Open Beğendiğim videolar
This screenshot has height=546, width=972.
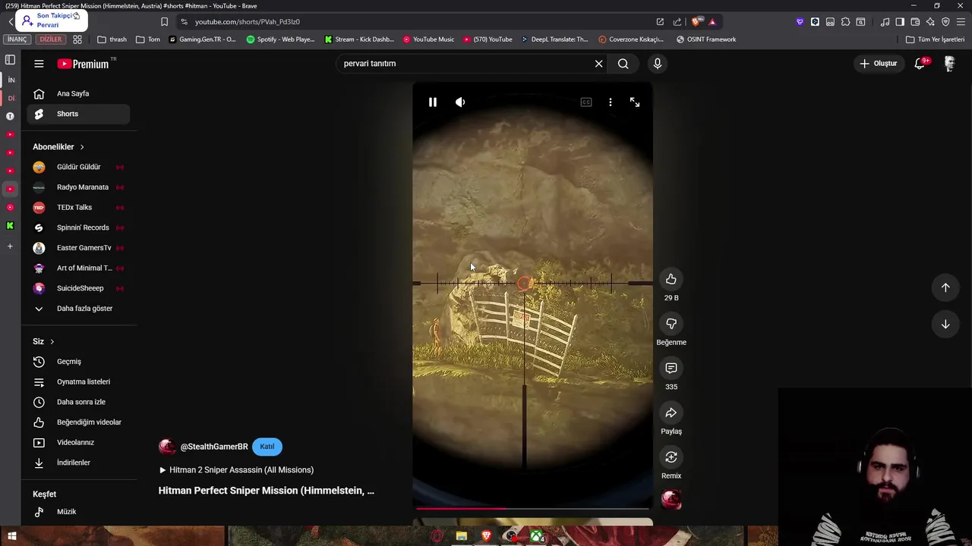click(78, 422)
